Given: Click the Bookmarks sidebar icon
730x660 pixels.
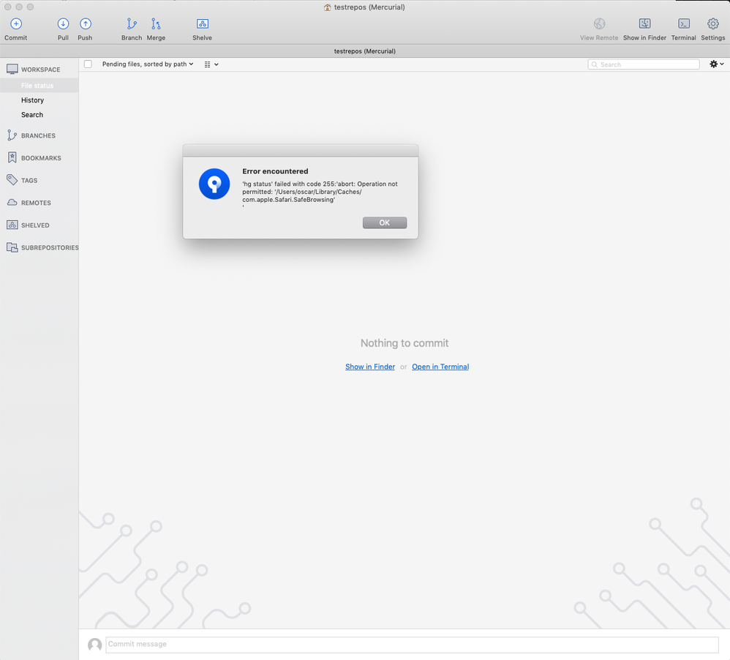Looking at the screenshot, I should point(12,157).
